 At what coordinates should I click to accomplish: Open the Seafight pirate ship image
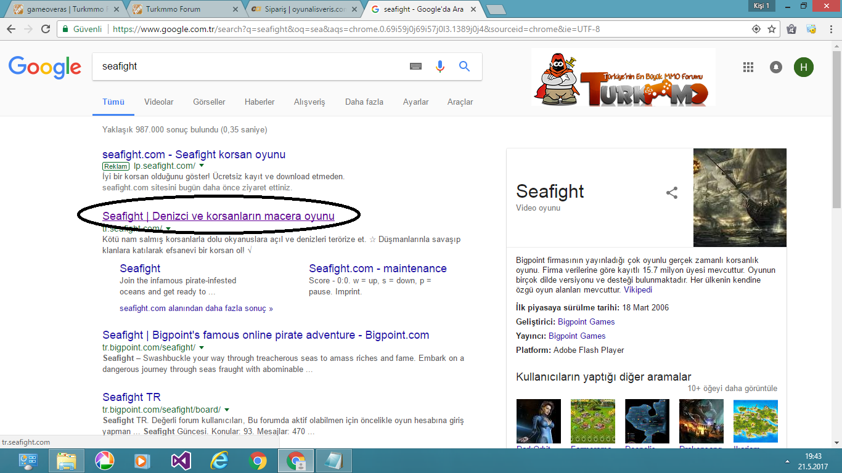(740, 198)
